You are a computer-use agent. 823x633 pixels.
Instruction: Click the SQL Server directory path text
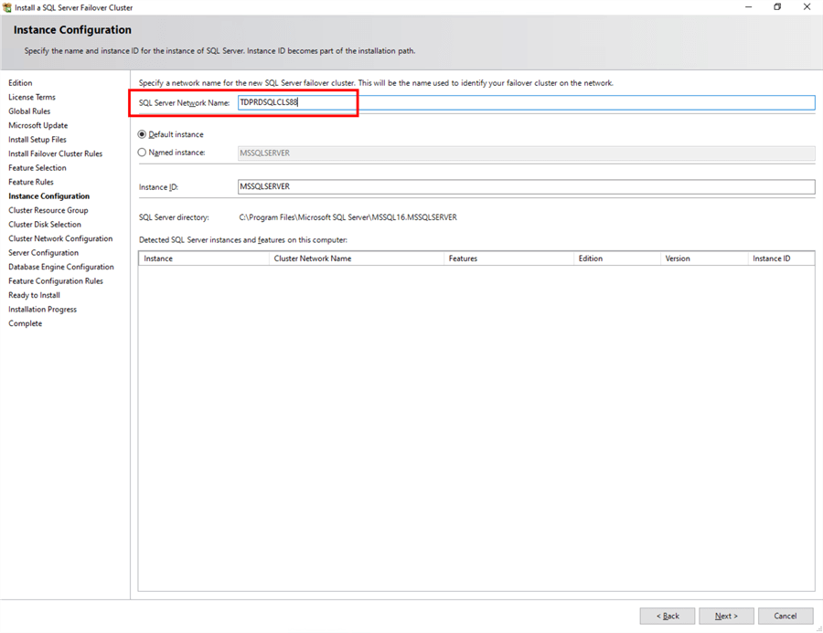pos(348,217)
